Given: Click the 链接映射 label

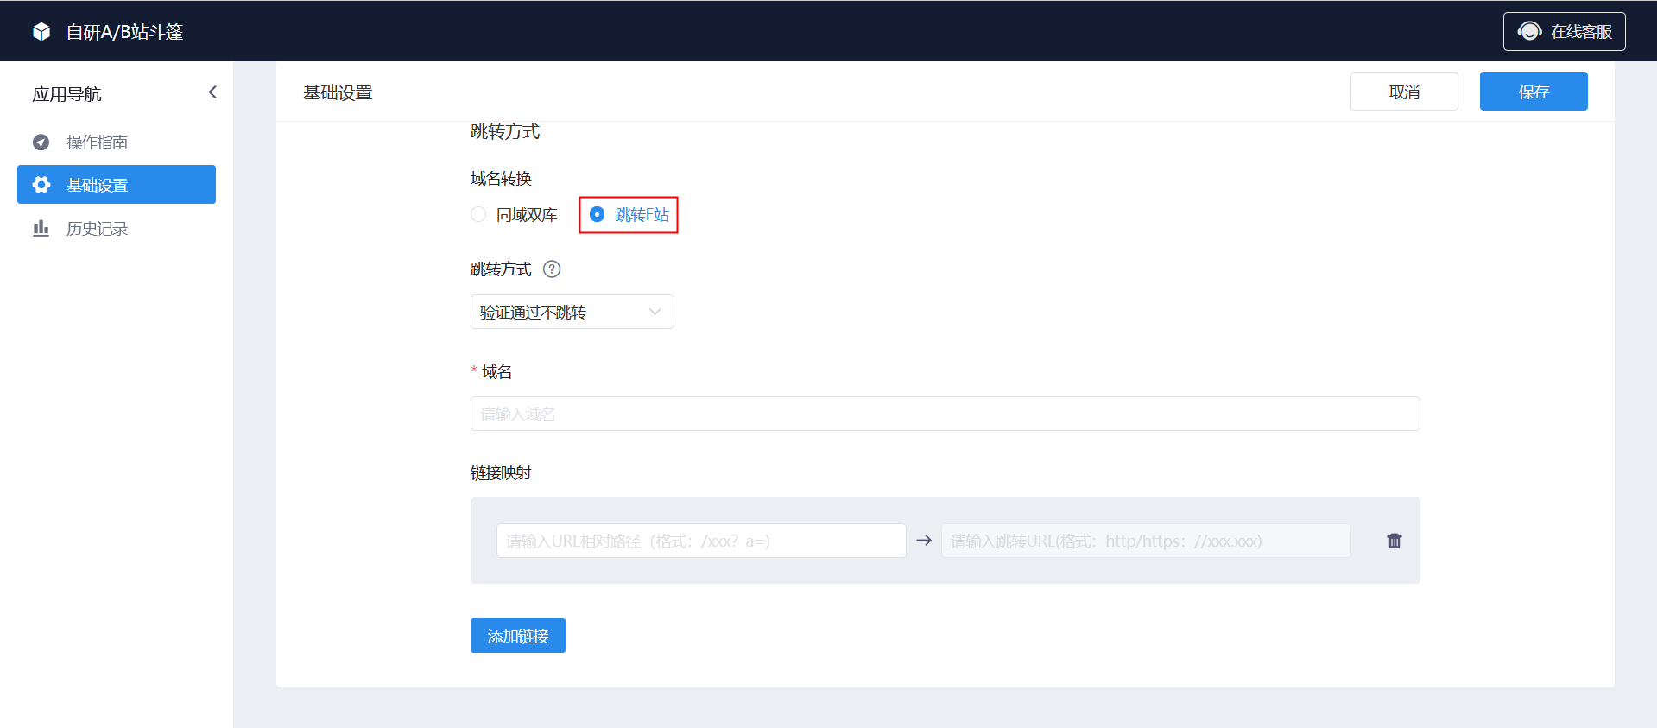Looking at the screenshot, I should click(x=501, y=473).
